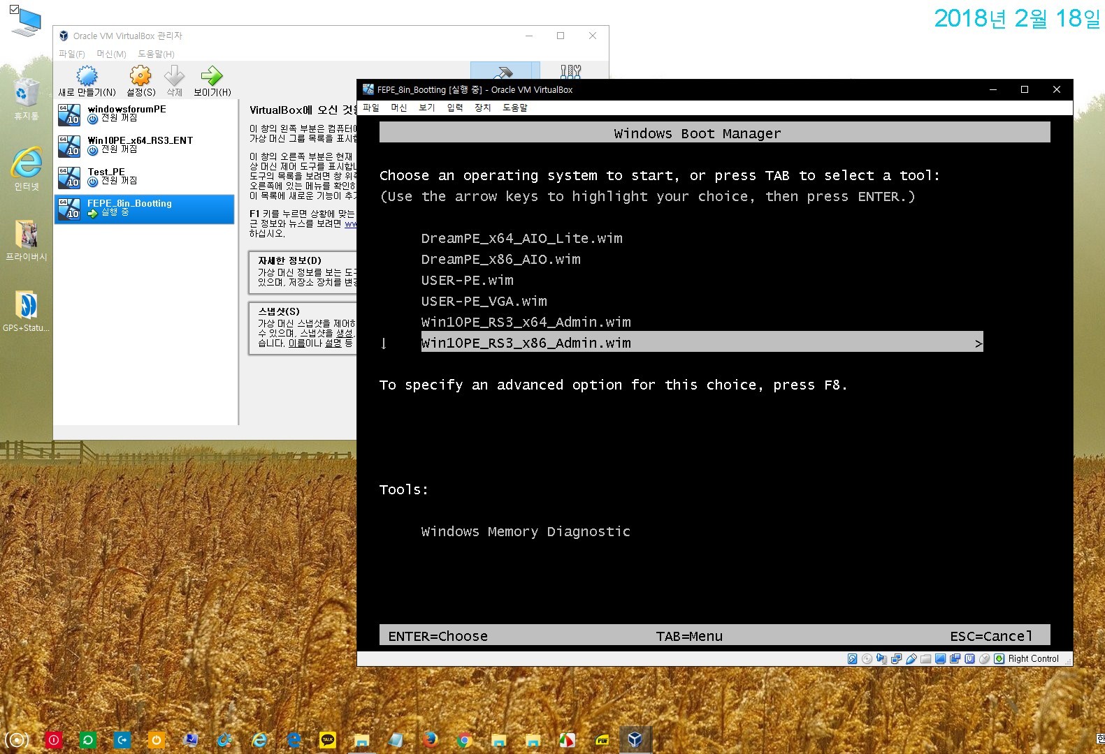
Task: Click the USER-PE_VGA.wim boot entry
Action: (x=484, y=301)
